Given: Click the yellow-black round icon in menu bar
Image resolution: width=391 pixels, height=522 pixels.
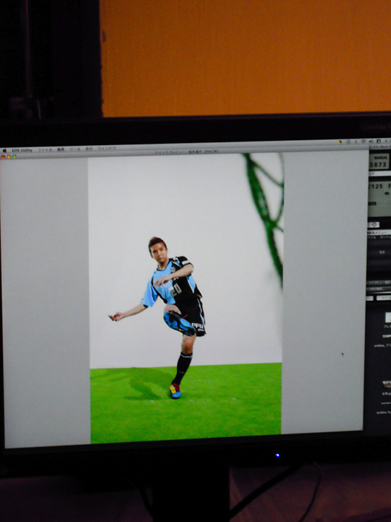Looking at the screenshot, I should point(340,142).
